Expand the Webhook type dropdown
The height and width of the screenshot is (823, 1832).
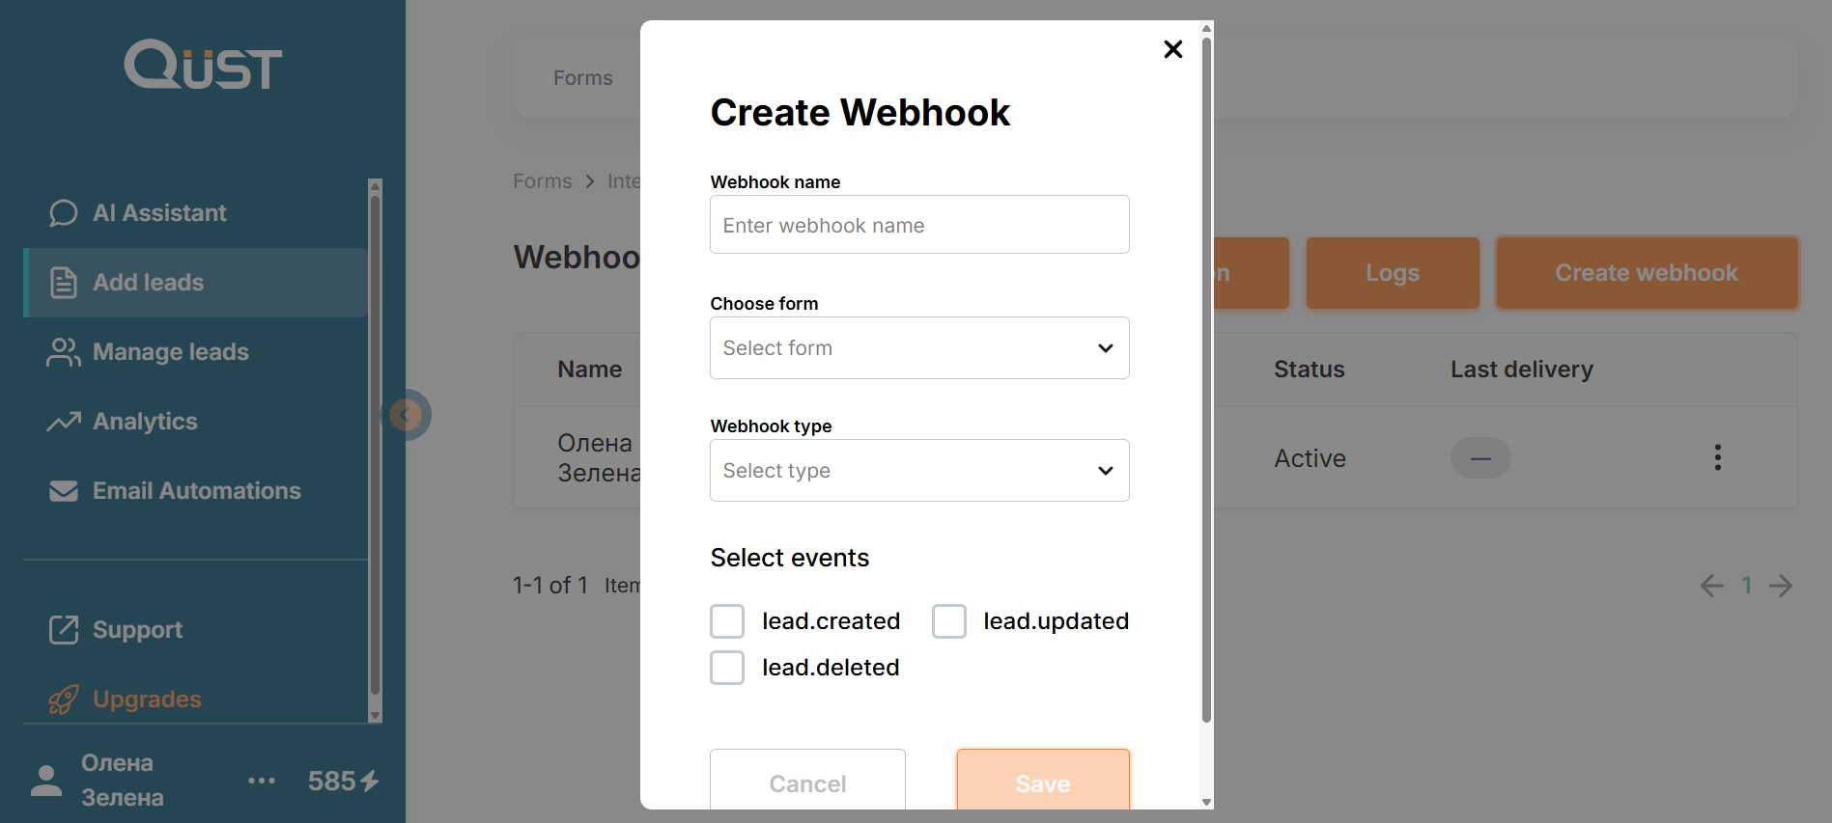(x=919, y=471)
